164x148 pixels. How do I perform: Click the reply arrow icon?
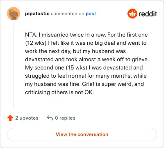(50, 118)
